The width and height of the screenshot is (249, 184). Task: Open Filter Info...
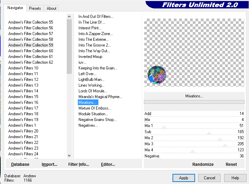pyautogui.click(x=79, y=164)
